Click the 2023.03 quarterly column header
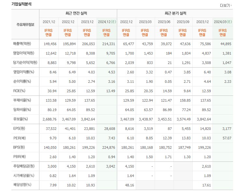The image size is (236, 191). 145,22
